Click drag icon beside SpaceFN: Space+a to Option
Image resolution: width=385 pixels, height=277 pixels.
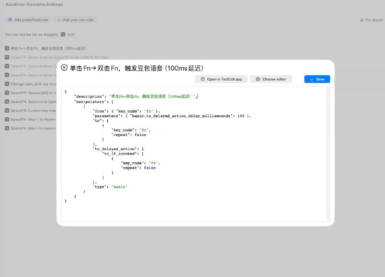coord(7,101)
